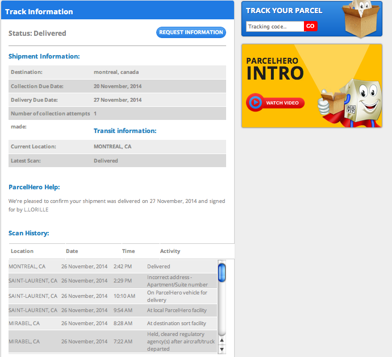392x357 pixels.
Task: Click the scroll down arrow in Scan History
Action: pos(222,350)
